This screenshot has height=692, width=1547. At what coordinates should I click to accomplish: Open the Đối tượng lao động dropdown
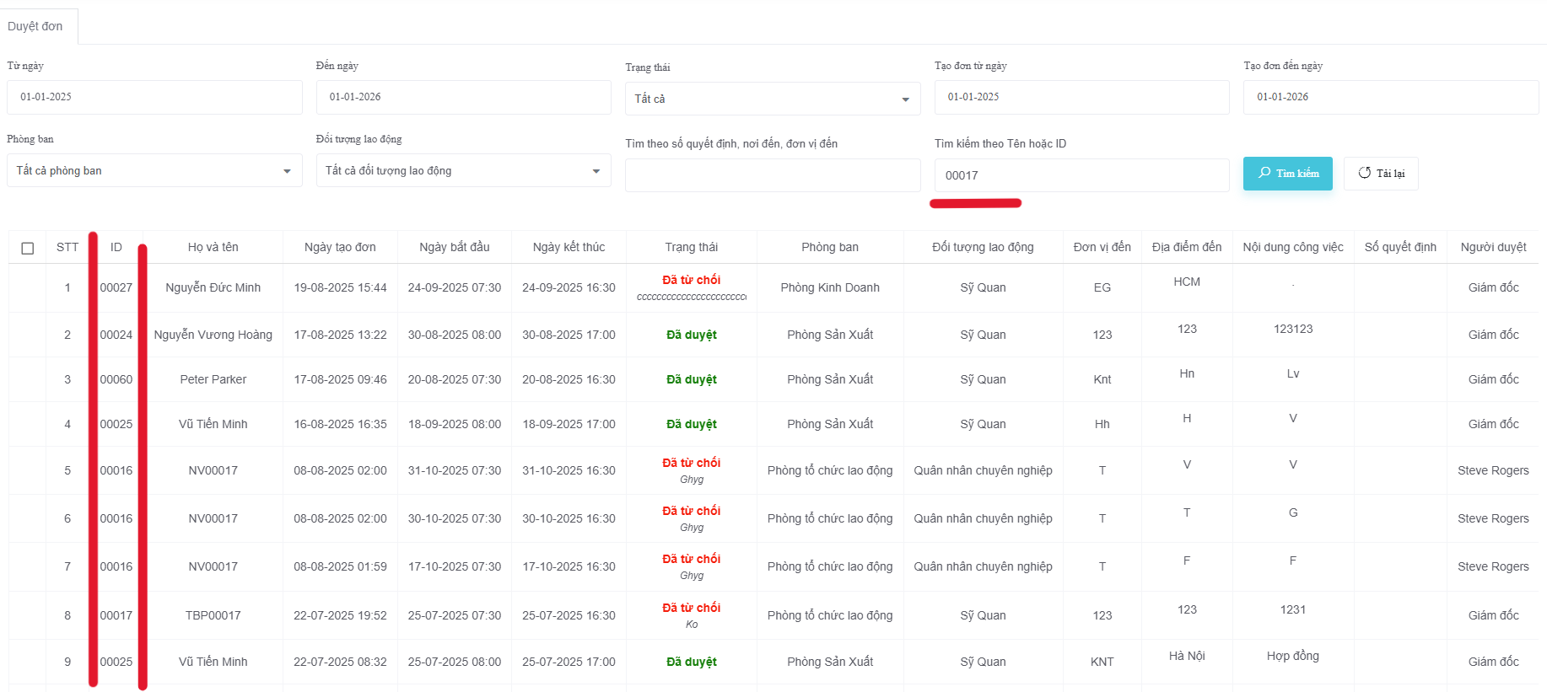(463, 171)
